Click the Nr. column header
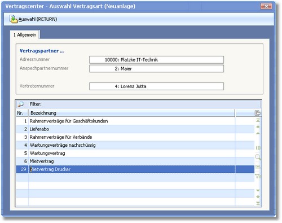Image resolution: width=282 pixels, height=223 pixels. [22, 113]
